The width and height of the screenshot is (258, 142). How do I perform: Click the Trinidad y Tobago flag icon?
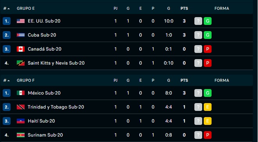coord(21,107)
